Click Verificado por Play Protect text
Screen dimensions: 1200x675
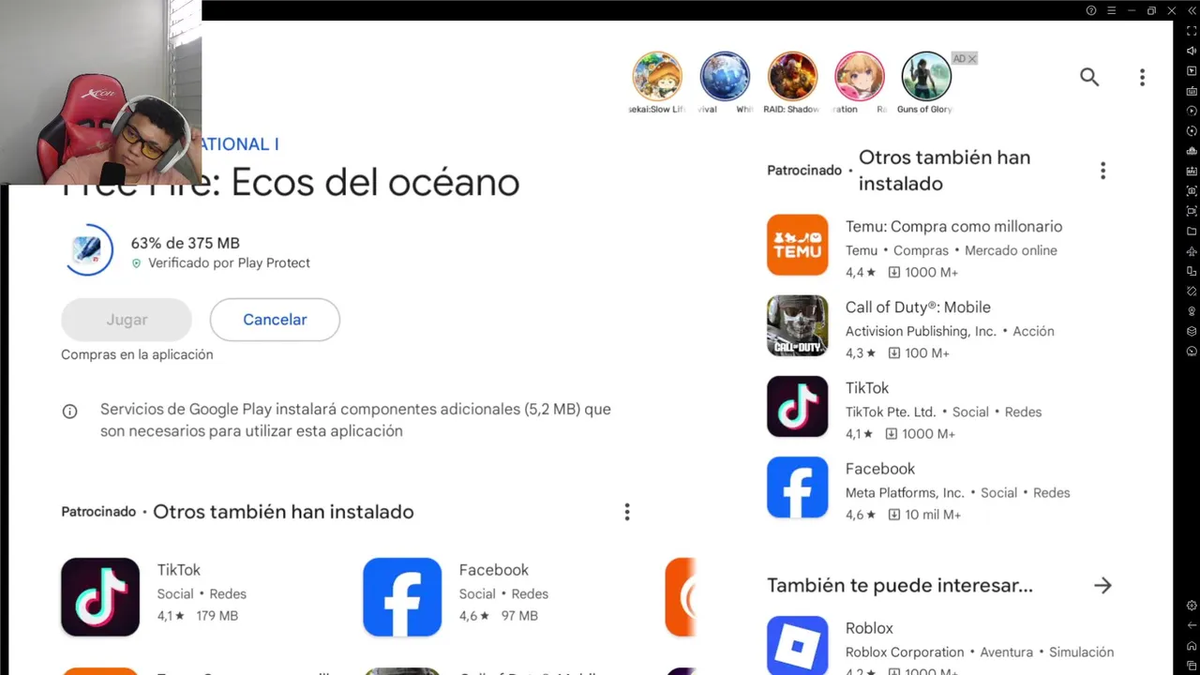point(229,263)
